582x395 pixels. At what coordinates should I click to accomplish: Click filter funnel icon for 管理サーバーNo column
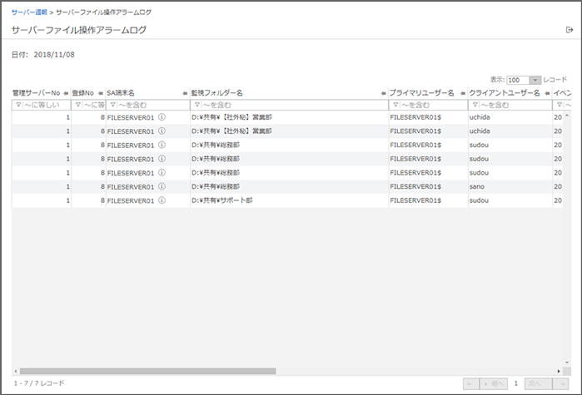[18, 106]
